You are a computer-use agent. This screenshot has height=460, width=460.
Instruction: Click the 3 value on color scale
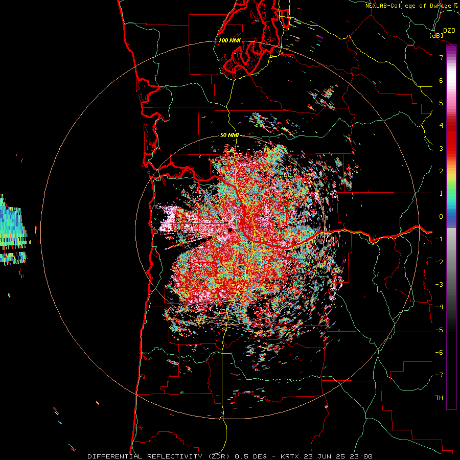(441, 148)
